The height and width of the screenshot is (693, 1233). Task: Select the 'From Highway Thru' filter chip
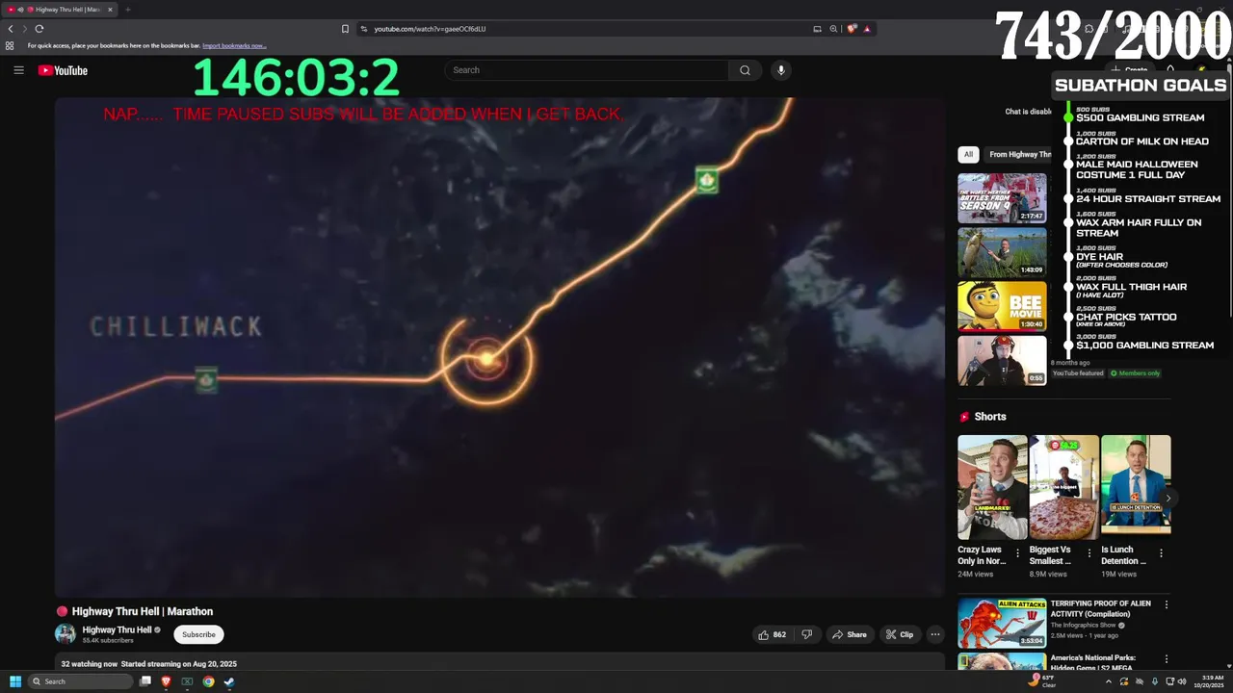(1020, 154)
